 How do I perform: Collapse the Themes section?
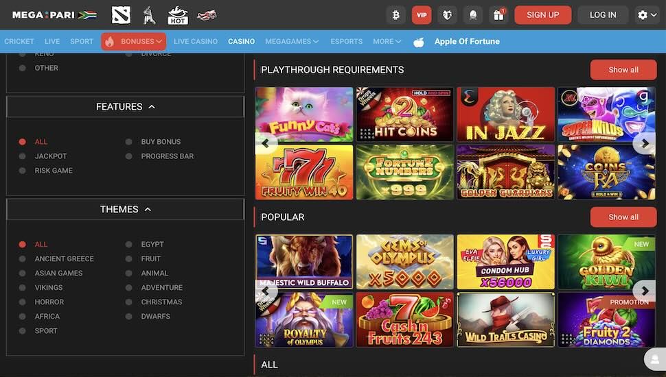(x=125, y=210)
